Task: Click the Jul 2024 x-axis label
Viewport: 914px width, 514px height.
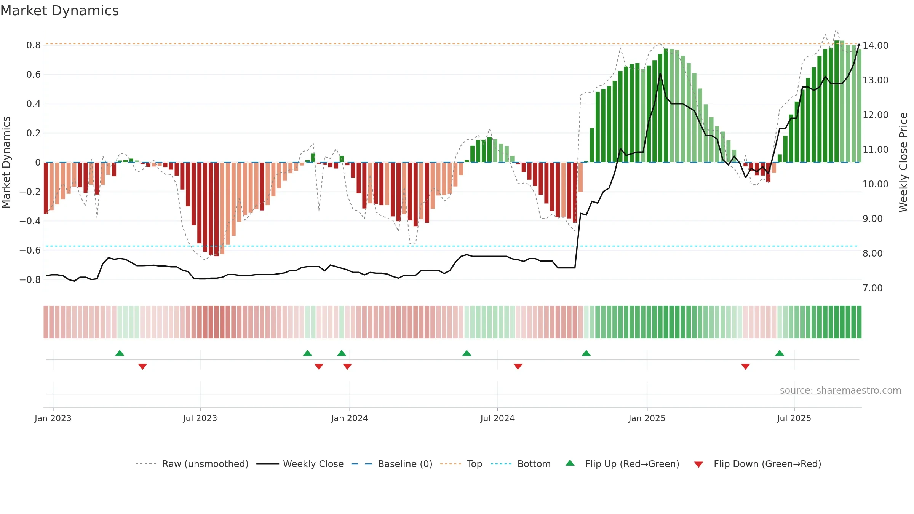Action: click(x=497, y=418)
